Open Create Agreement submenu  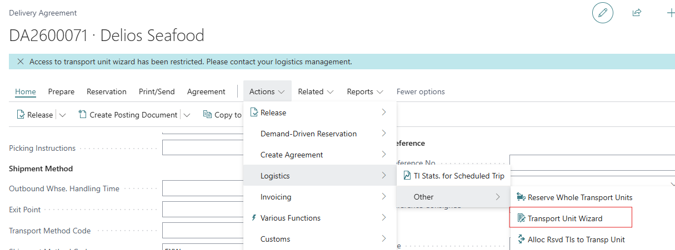320,155
